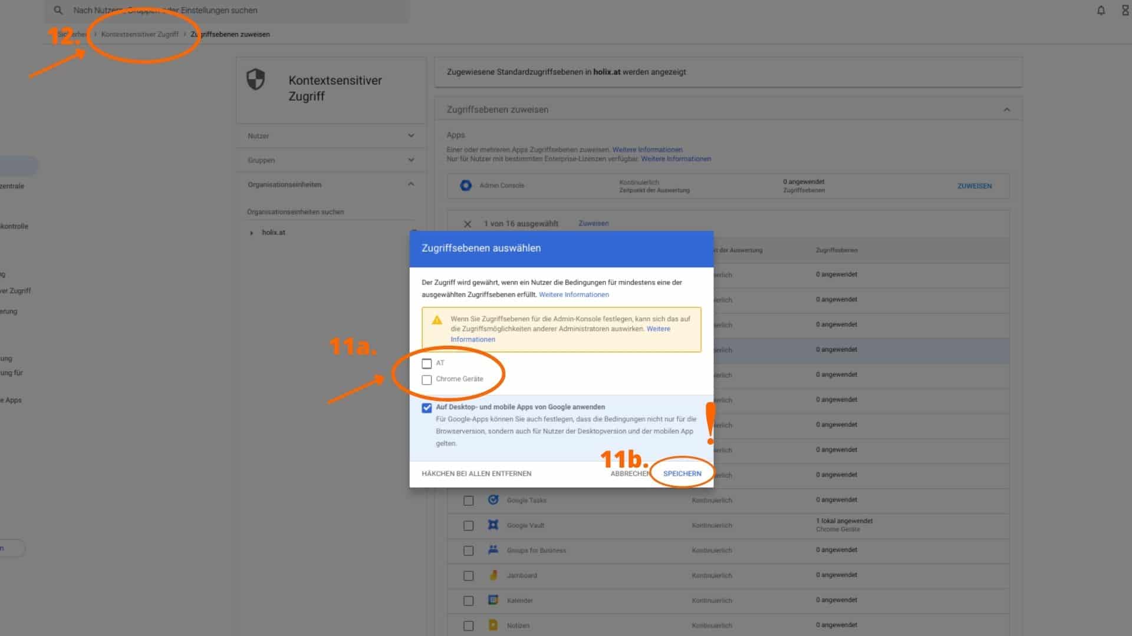Collapse the Organisationseinheiten section
Image resolution: width=1132 pixels, height=636 pixels.
coord(411,184)
